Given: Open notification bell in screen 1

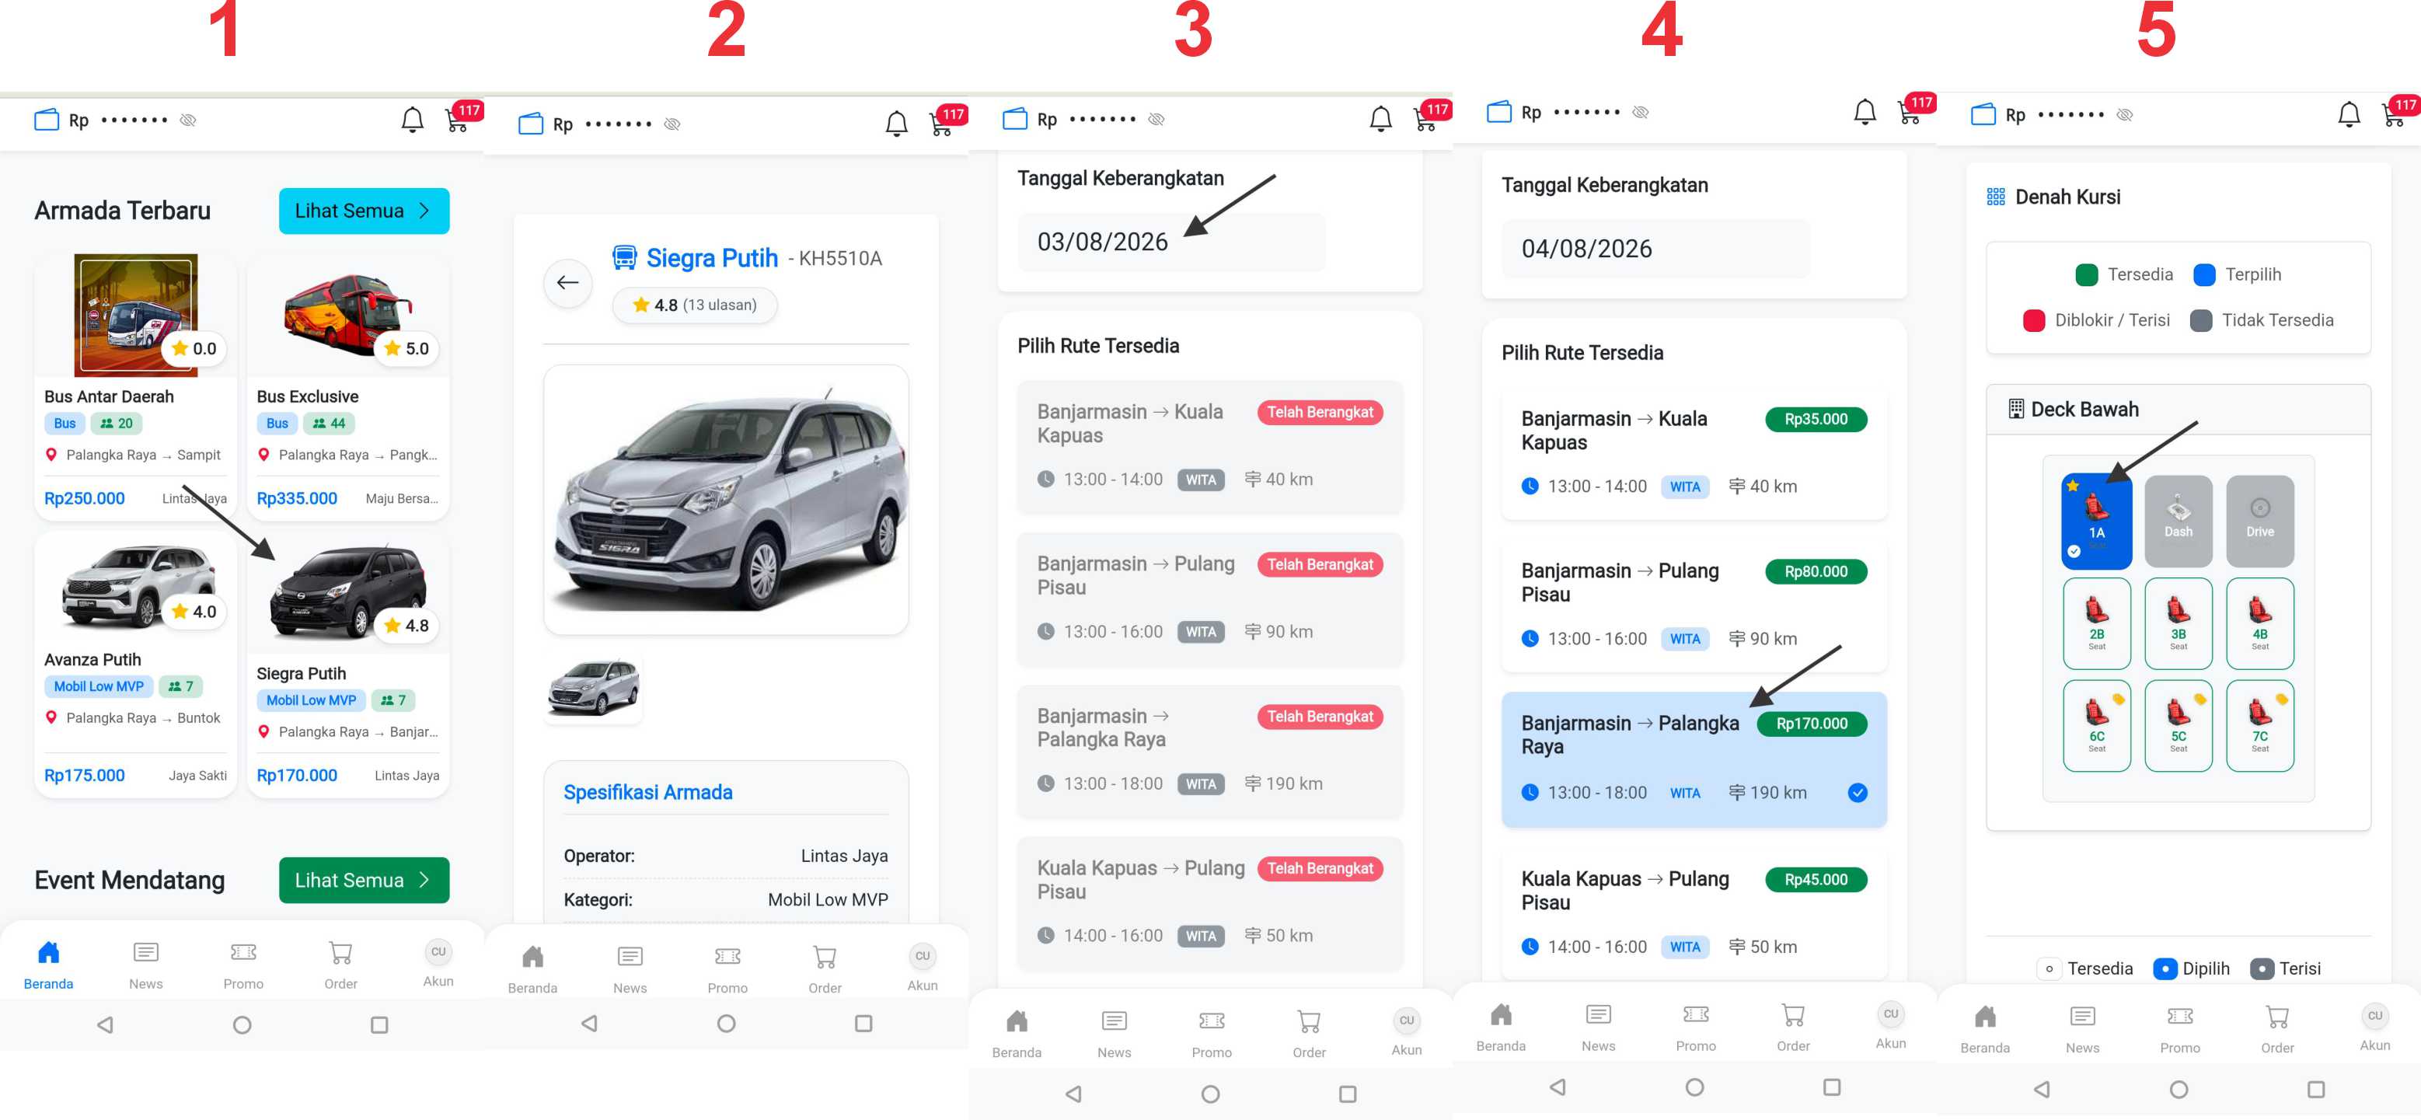Looking at the screenshot, I should coord(412,120).
